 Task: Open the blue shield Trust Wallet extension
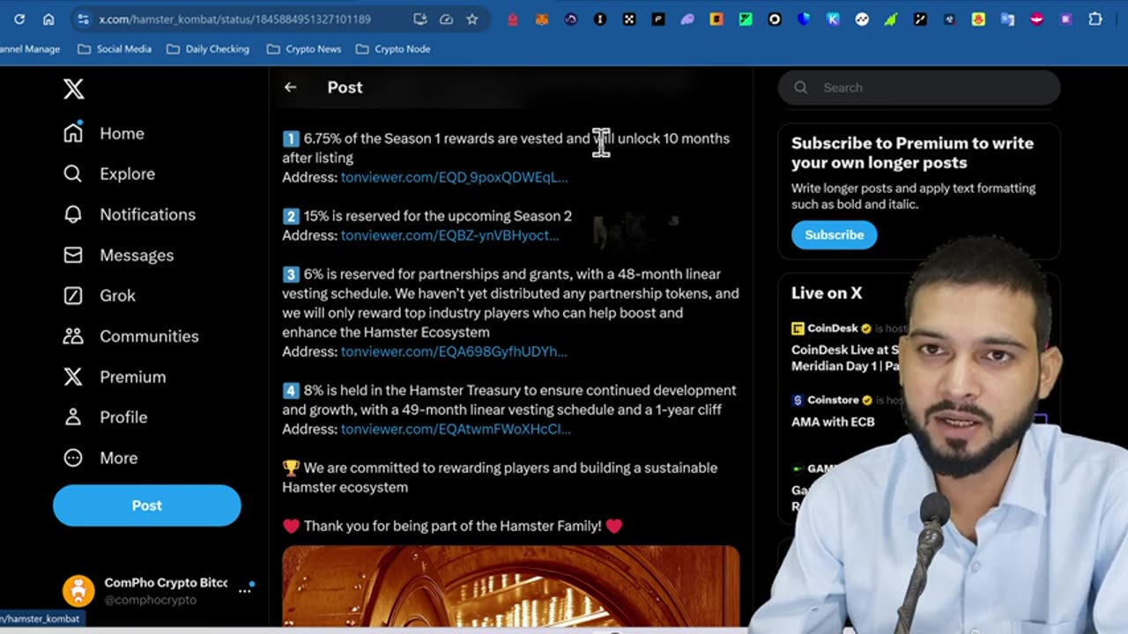(x=804, y=18)
